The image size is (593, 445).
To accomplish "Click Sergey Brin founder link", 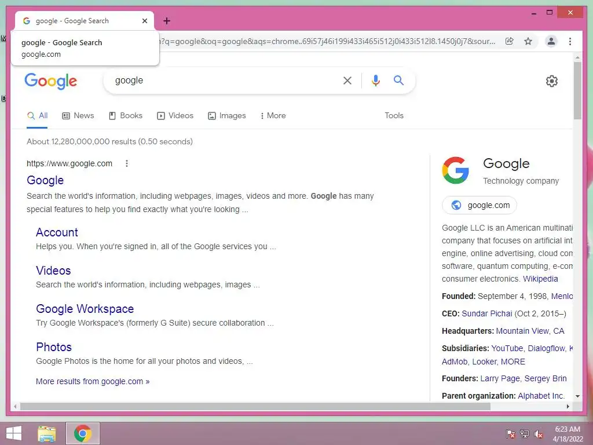I will point(546,379).
